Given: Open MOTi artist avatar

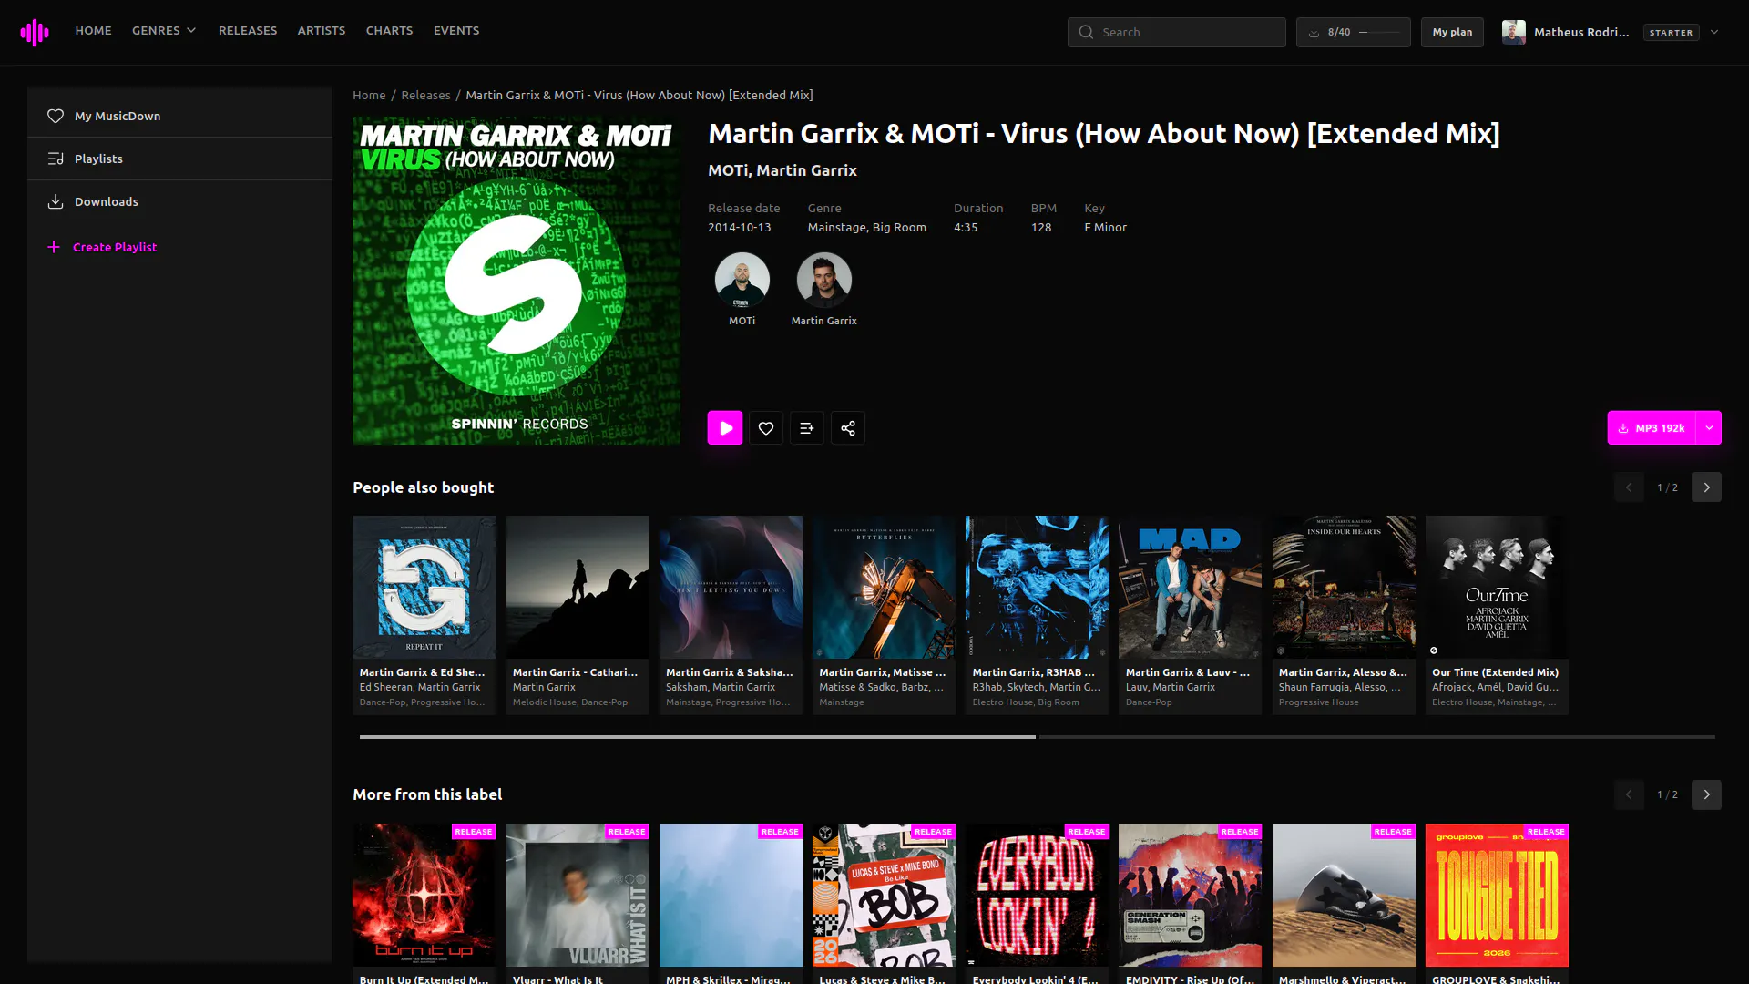Looking at the screenshot, I should 742,280.
